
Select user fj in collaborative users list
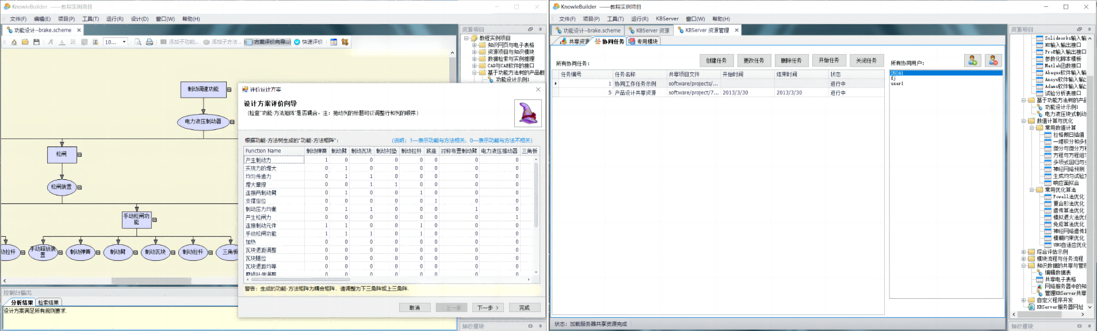pos(893,78)
